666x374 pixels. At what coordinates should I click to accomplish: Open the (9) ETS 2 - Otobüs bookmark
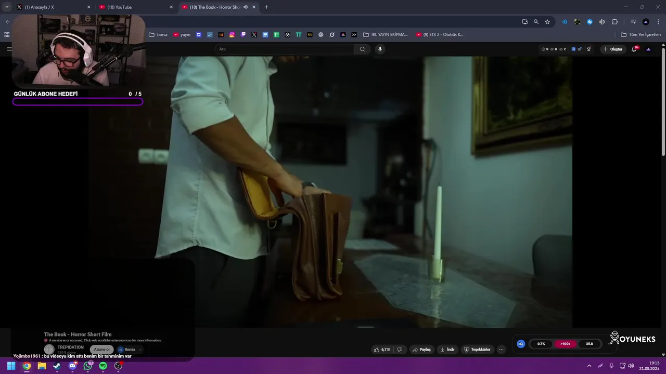(440, 35)
